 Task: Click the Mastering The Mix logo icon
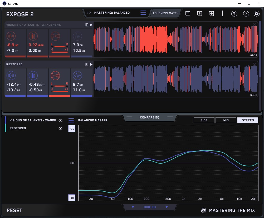(204, 210)
